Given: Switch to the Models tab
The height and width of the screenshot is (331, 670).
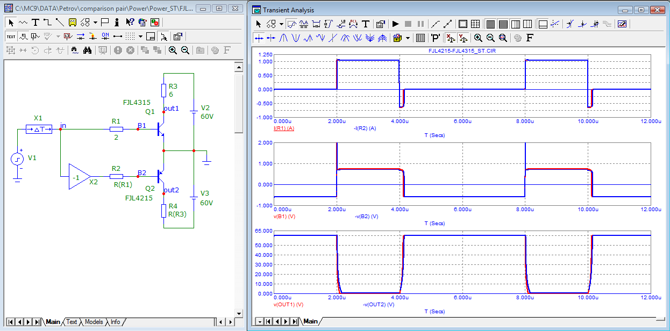Looking at the screenshot, I should coord(94,322).
